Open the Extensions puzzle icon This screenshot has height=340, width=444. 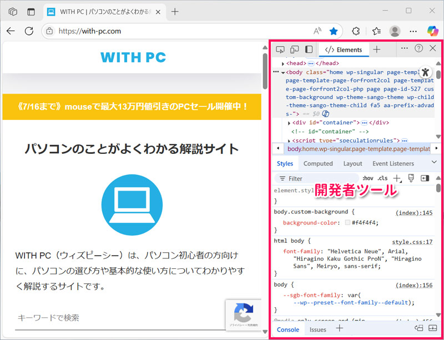click(356, 31)
